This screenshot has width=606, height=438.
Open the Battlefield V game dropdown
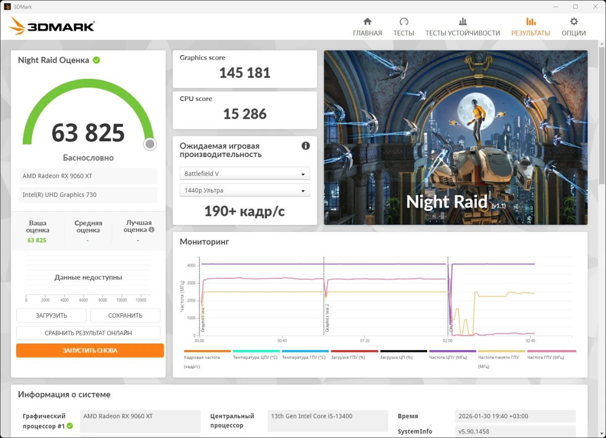coord(244,174)
